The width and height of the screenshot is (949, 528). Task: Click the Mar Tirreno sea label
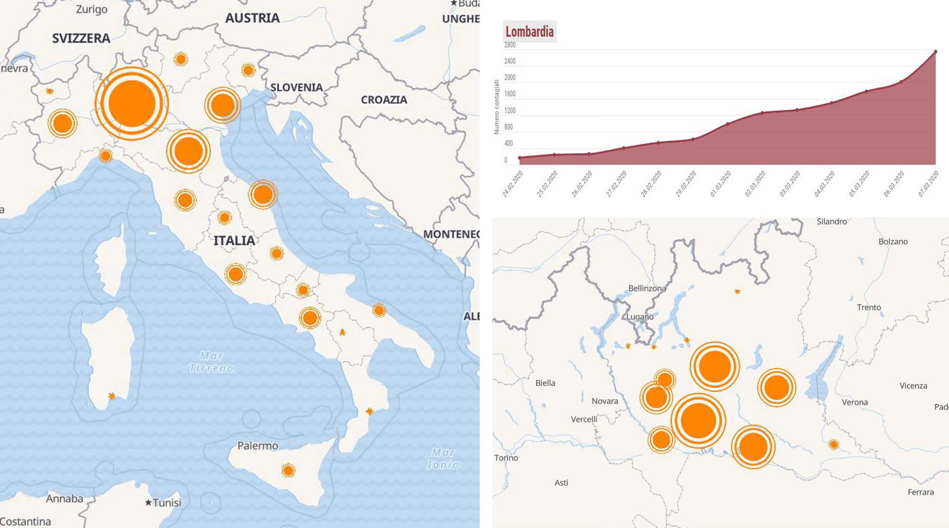(211, 362)
